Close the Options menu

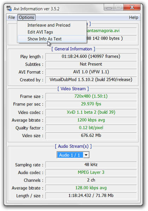tap(26, 18)
